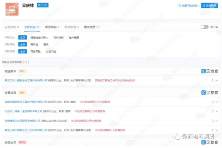This screenshot has width=222, height=148.
Task: Click 因建设工程施工合同纠纷案由被起诉 text
Action: pyautogui.click(x=115, y=80)
